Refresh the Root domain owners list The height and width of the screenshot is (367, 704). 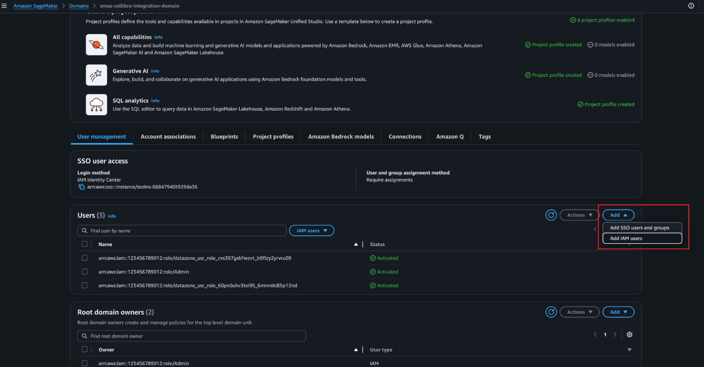pos(551,312)
